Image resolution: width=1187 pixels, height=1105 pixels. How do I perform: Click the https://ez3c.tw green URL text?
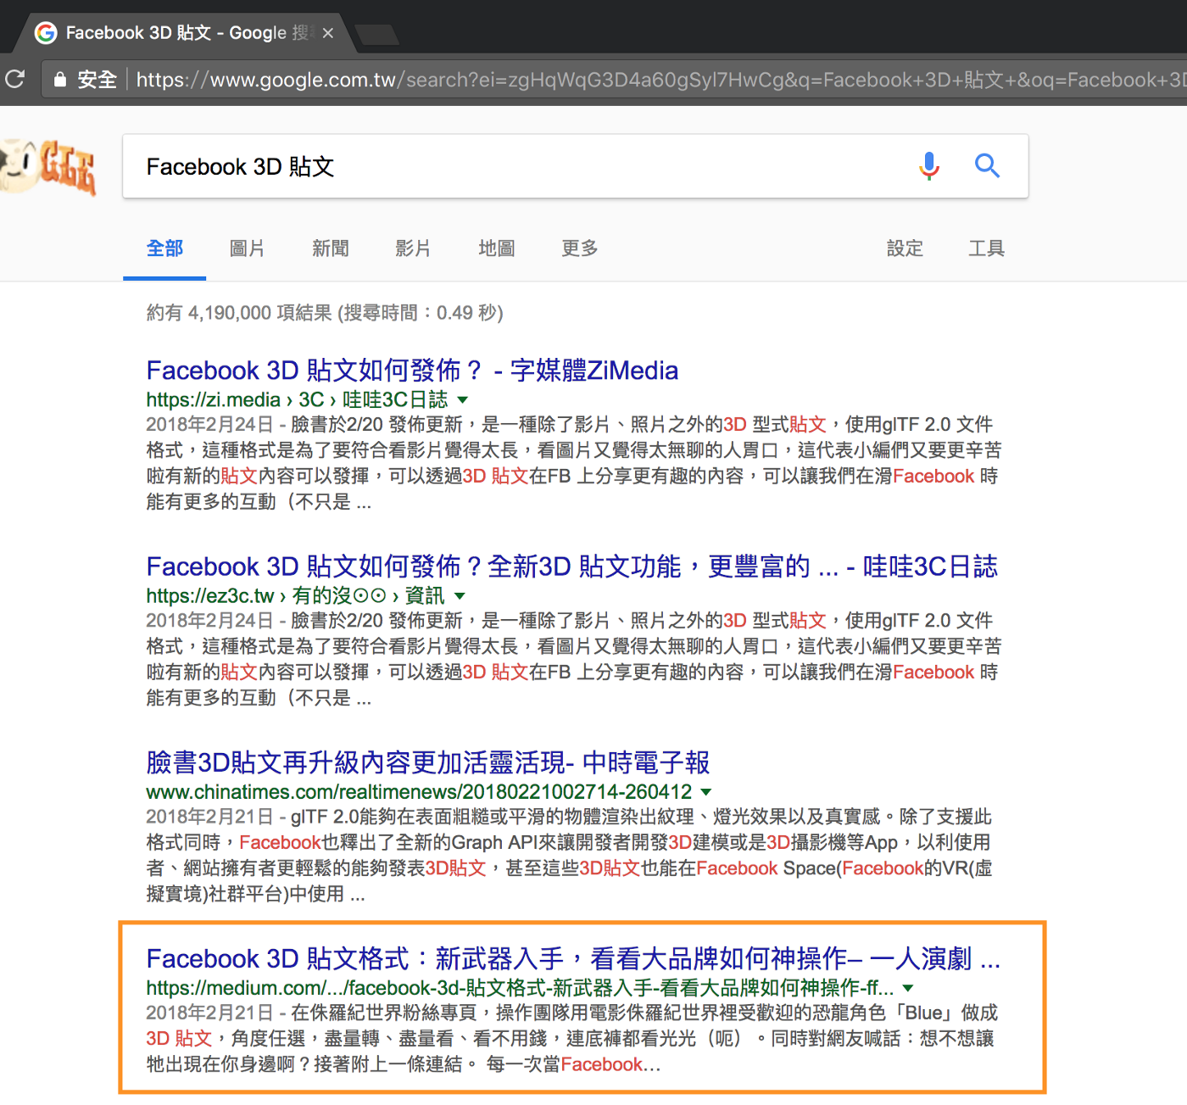(295, 596)
